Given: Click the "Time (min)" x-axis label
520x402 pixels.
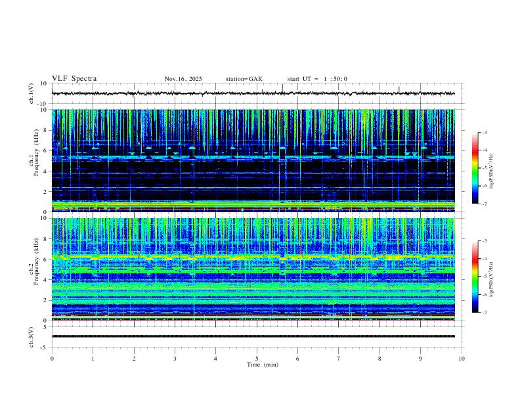Looking at the screenshot, I should click(263, 365).
